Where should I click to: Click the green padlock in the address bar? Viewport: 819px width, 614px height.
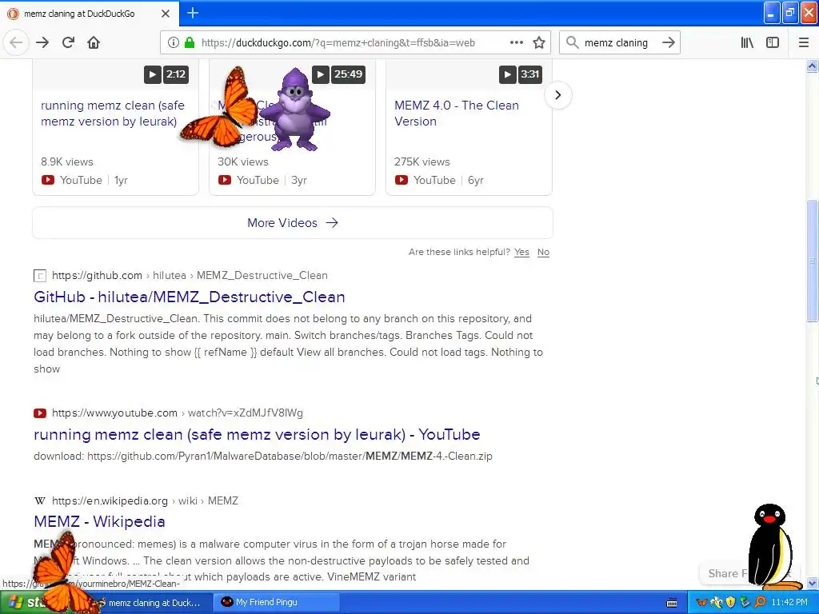click(190, 43)
